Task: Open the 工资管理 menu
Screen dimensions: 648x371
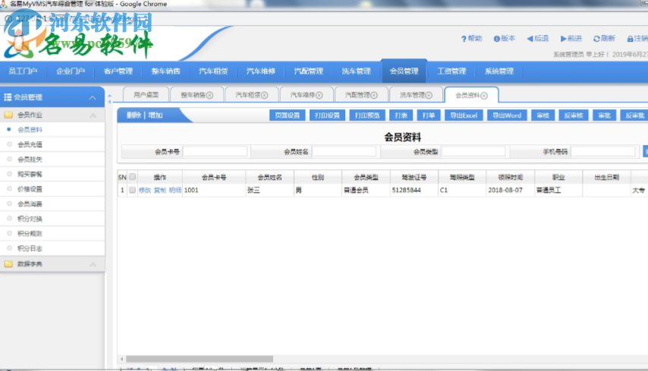Action: (x=451, y=71)
